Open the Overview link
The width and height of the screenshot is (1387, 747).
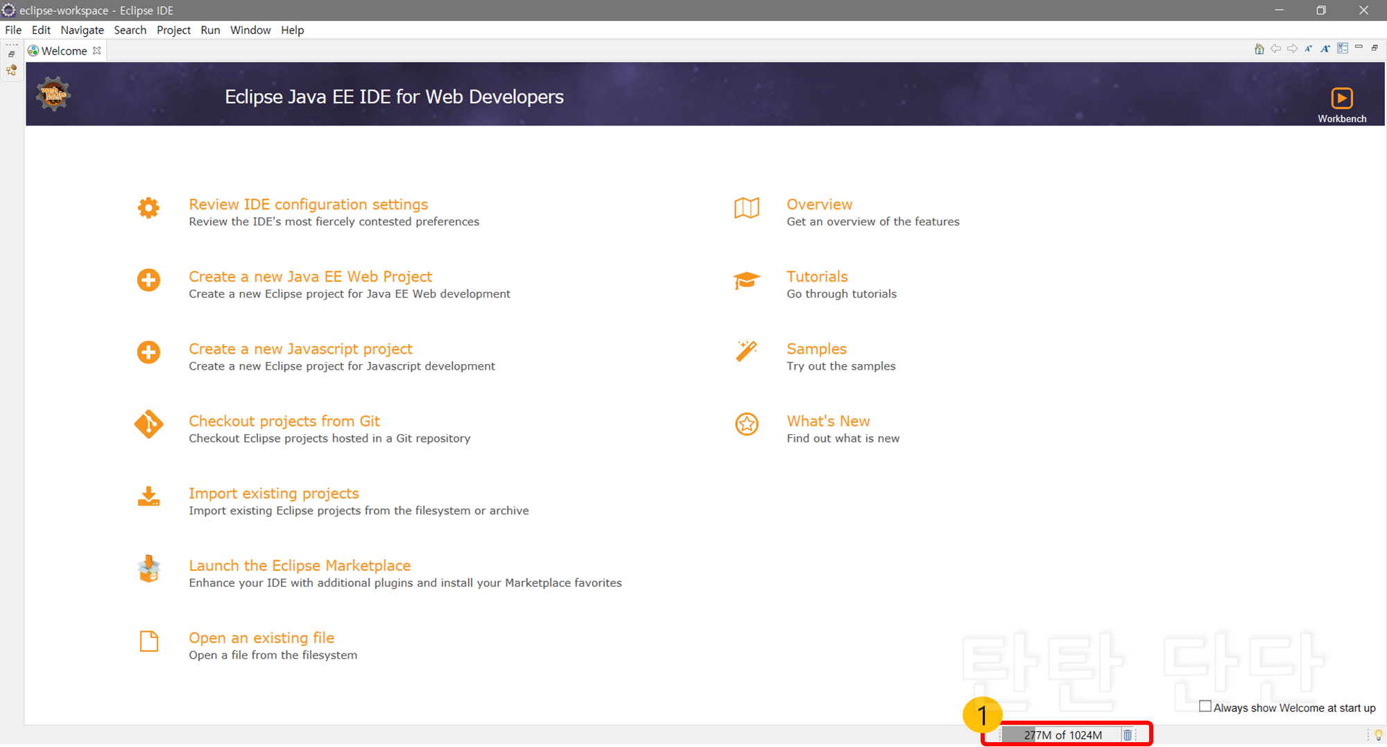coord(819,205)
